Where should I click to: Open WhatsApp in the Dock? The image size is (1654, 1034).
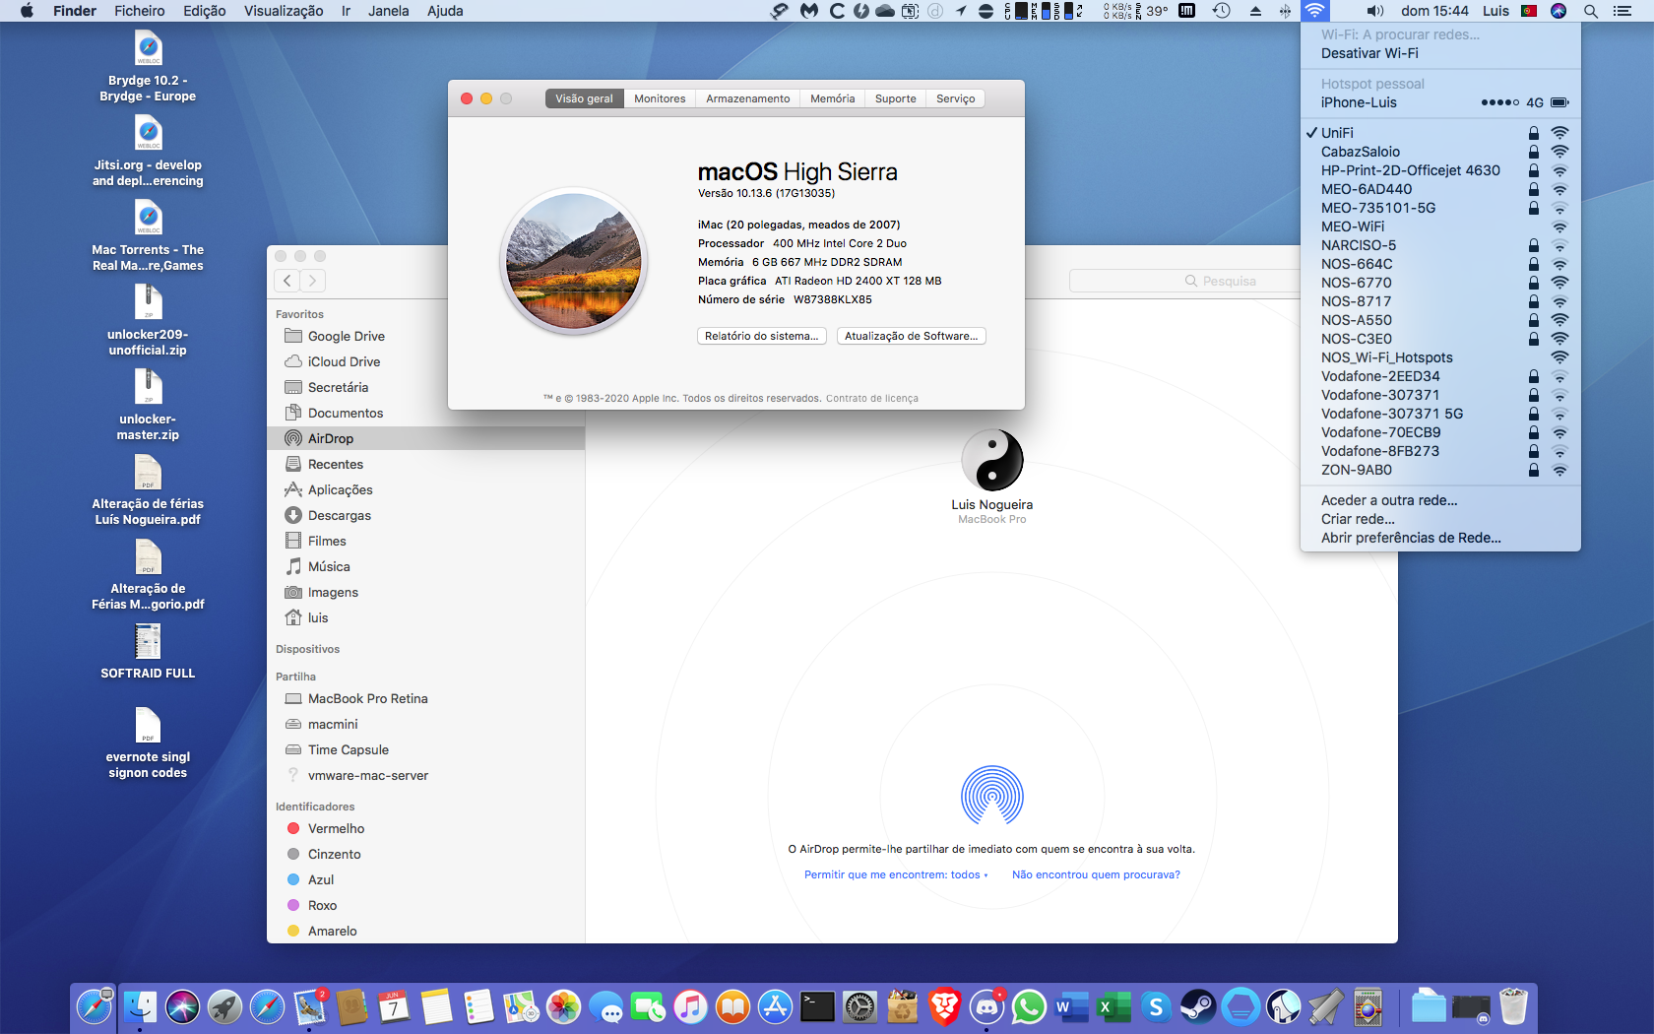[x=1029, y=1006]
